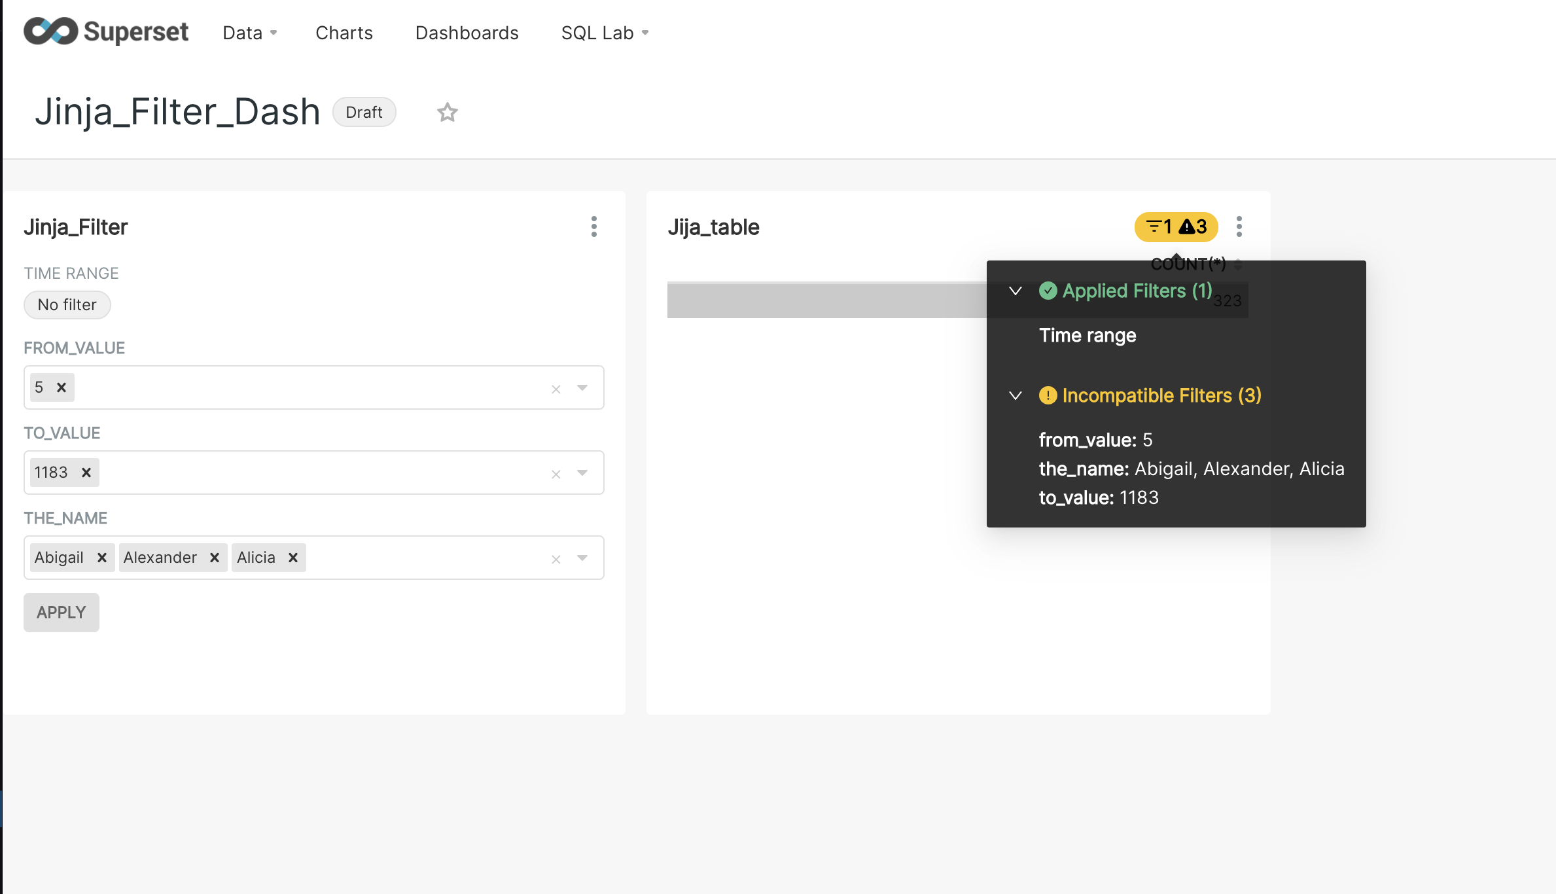Remove the 1183 tag from TO_VALUE
The height and width of the screenshot is (894, 1556).
click(x=87, y=472)
